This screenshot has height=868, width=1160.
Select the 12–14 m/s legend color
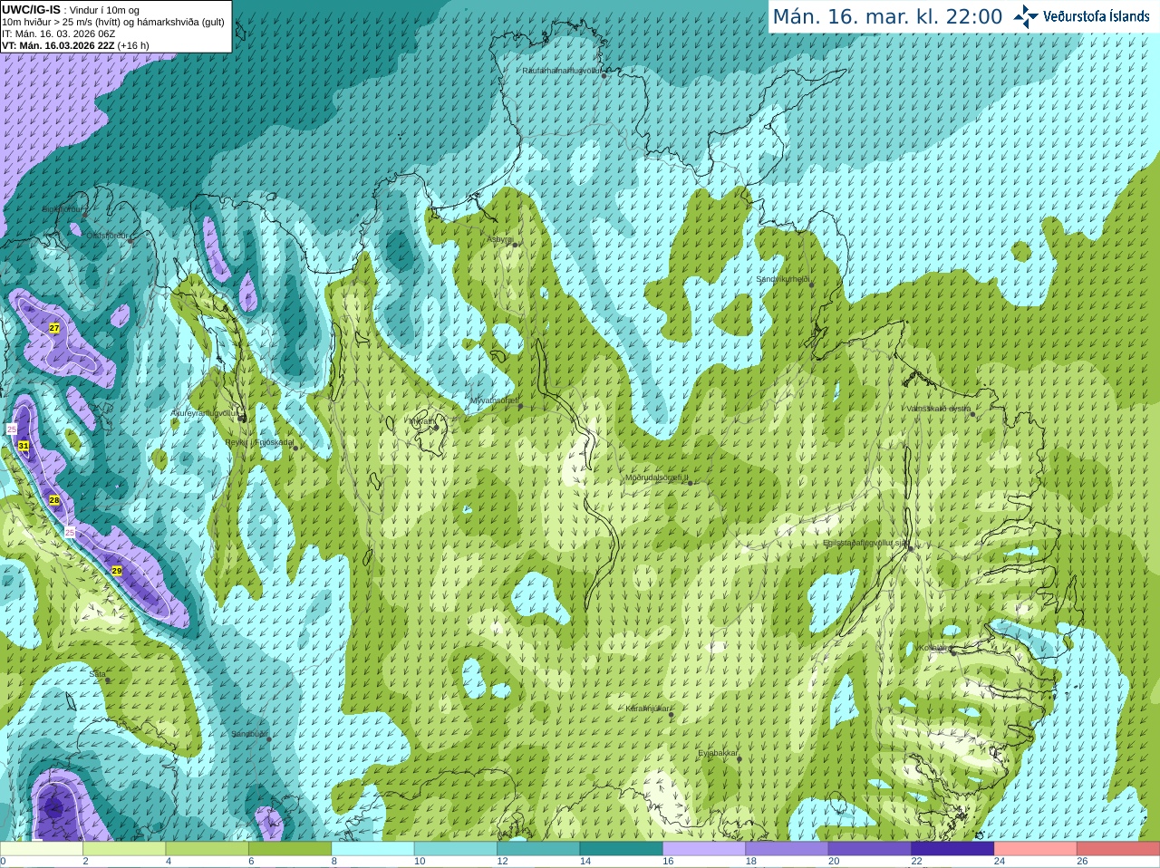(x=538, y=849)
